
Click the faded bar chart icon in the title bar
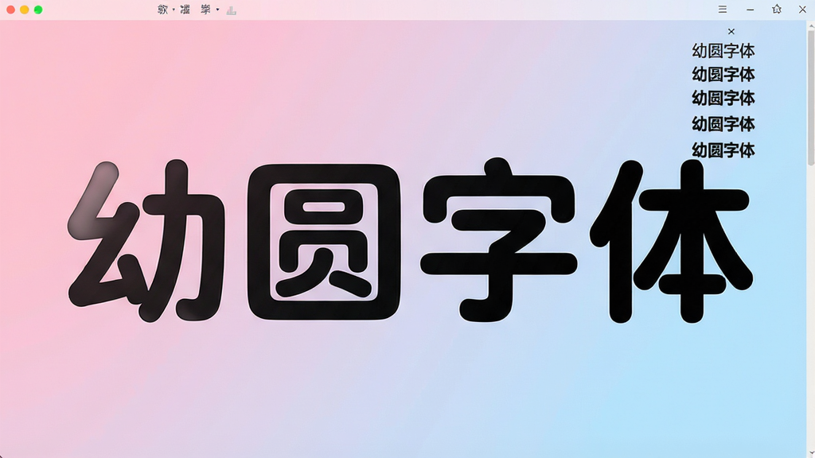pos(232,10)
